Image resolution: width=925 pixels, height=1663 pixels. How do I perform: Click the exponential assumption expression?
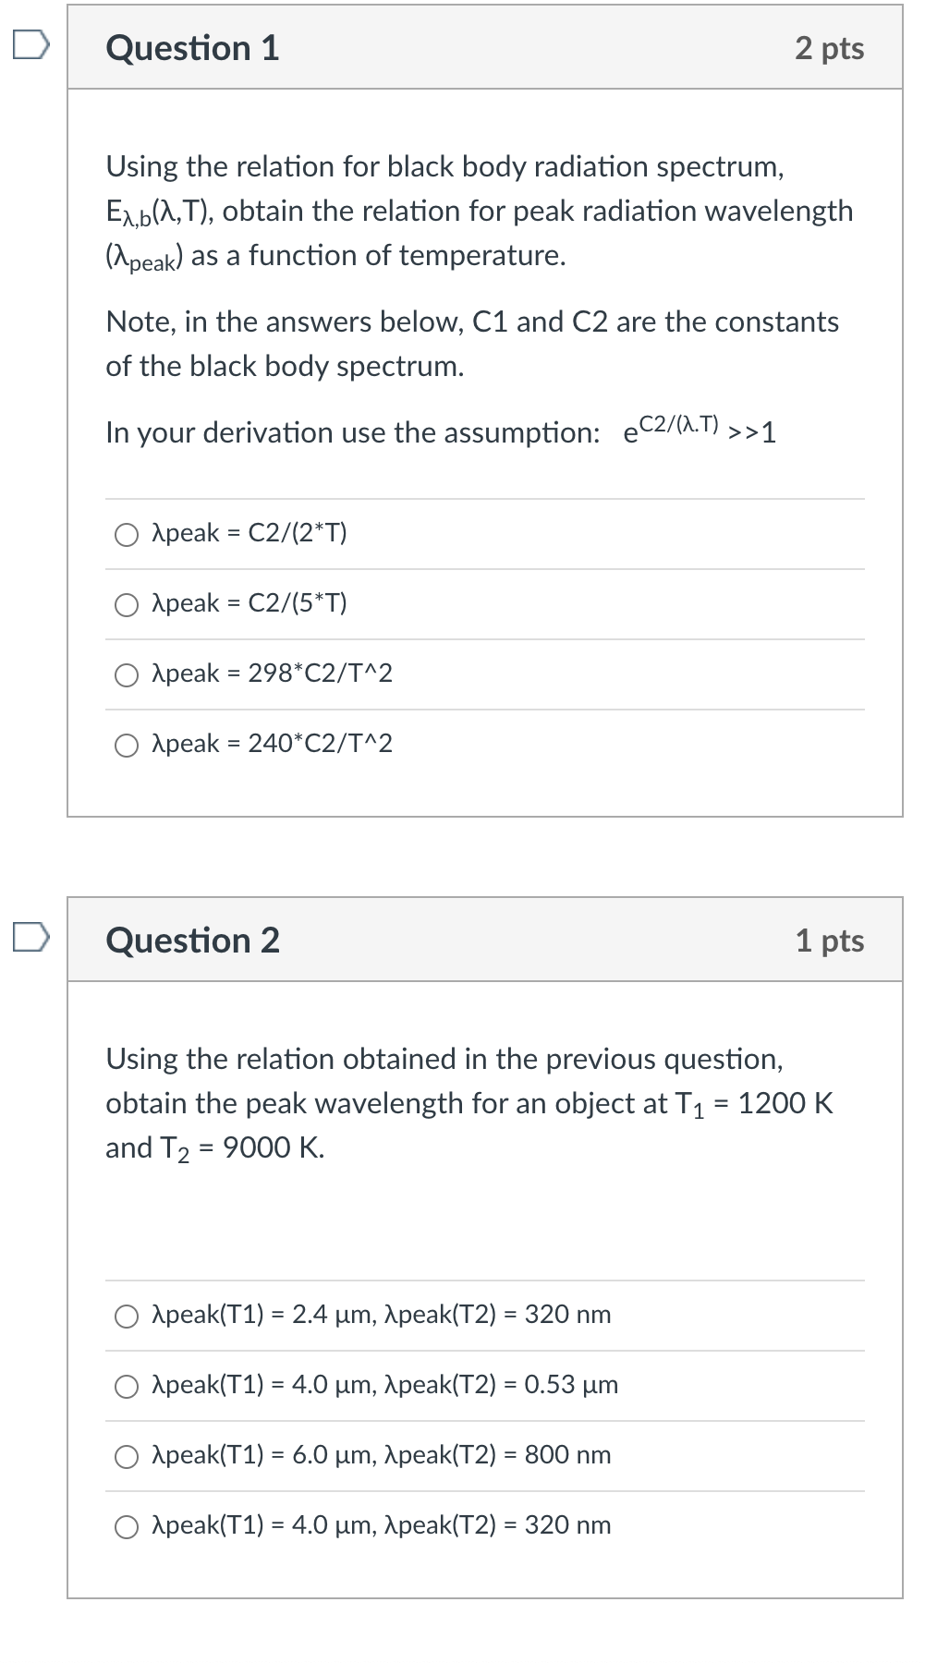pyautogui.click(x=700, y=430)
